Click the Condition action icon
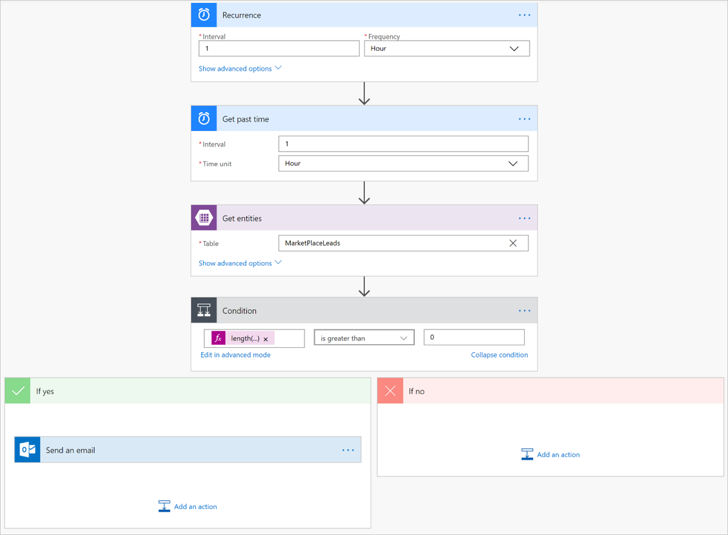This screenshot has width=728, height=535. click(204, 310)
